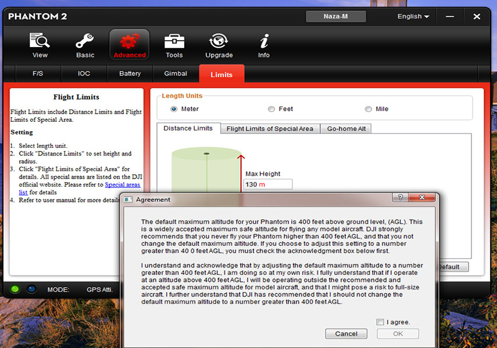Select the Distance Limits tab

pos(188,128)
